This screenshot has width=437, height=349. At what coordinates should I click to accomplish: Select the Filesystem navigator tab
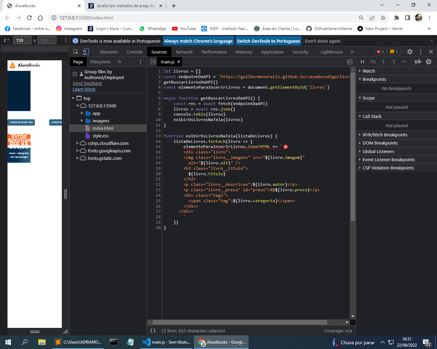[100, 62]
